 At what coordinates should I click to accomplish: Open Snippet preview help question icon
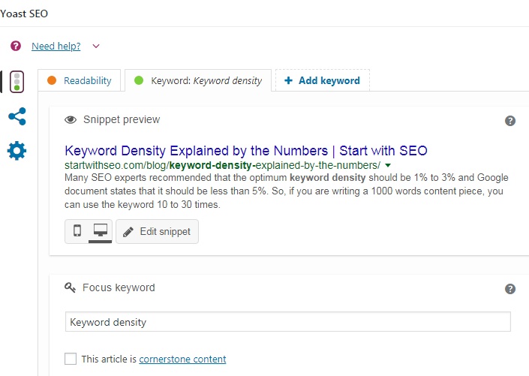click(510, 121)
